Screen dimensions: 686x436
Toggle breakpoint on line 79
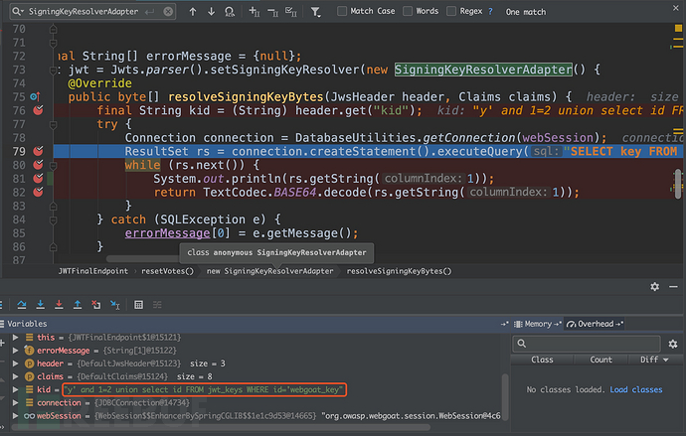[x=38, y=151]
